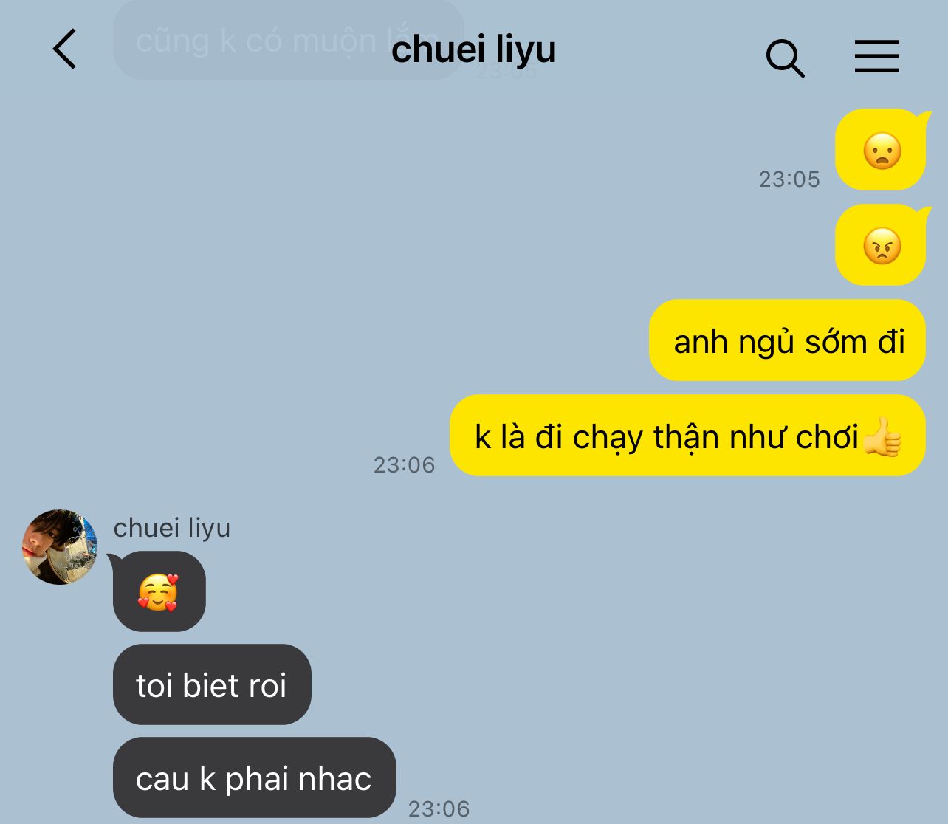Select the angry face emoji bubble
Screen dimensions: 948x824
(x=881, y=245)
